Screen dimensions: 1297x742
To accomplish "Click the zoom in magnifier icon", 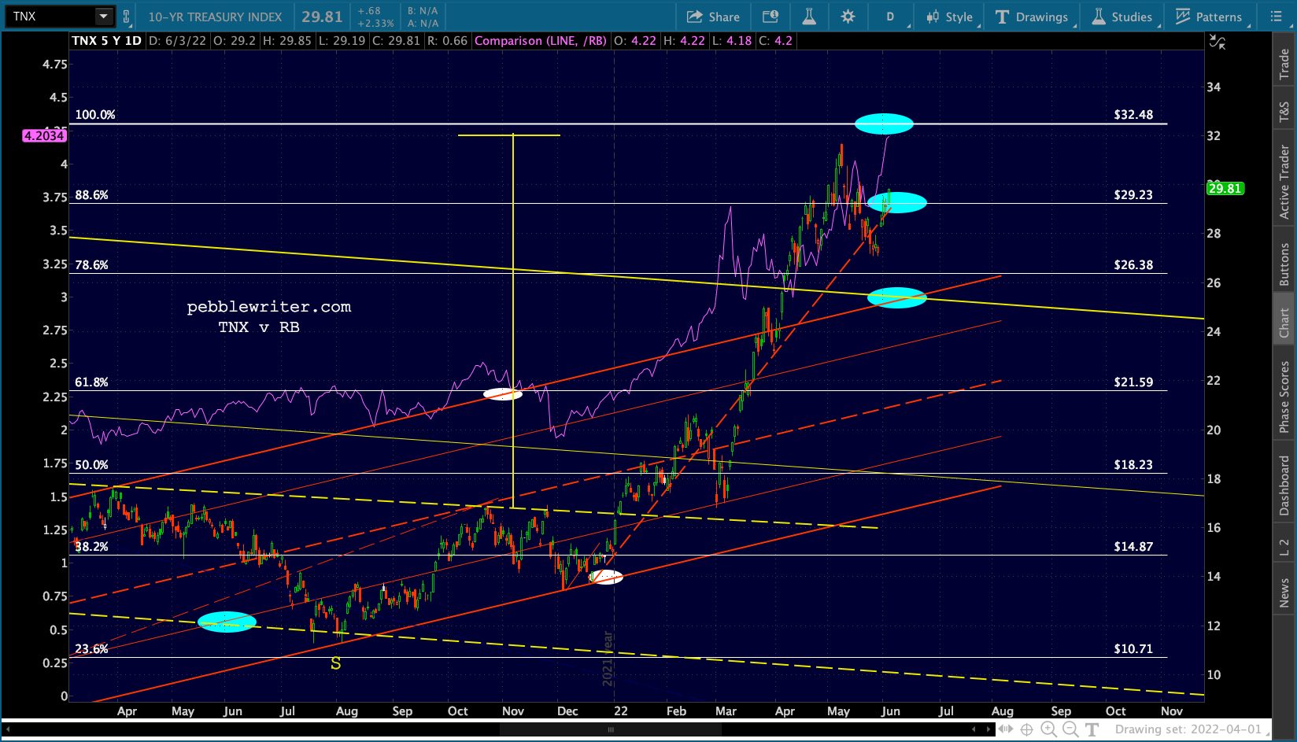I will pyautogui.click(x=1048, y=729).
